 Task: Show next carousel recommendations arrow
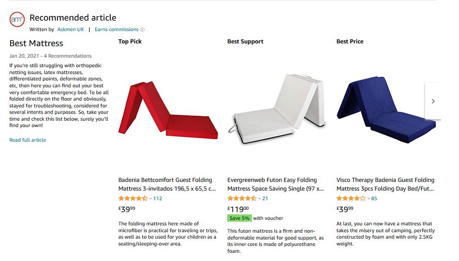(433, 101)
